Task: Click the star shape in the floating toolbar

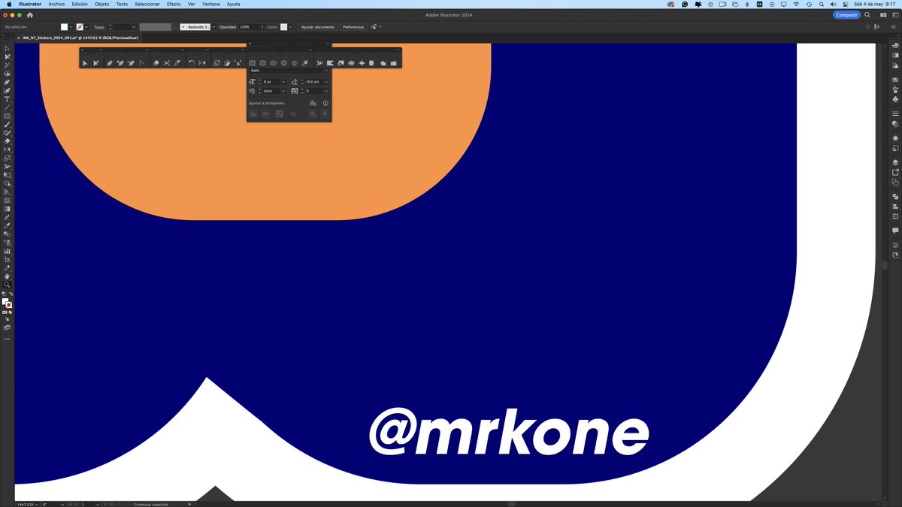Action: 295,63
